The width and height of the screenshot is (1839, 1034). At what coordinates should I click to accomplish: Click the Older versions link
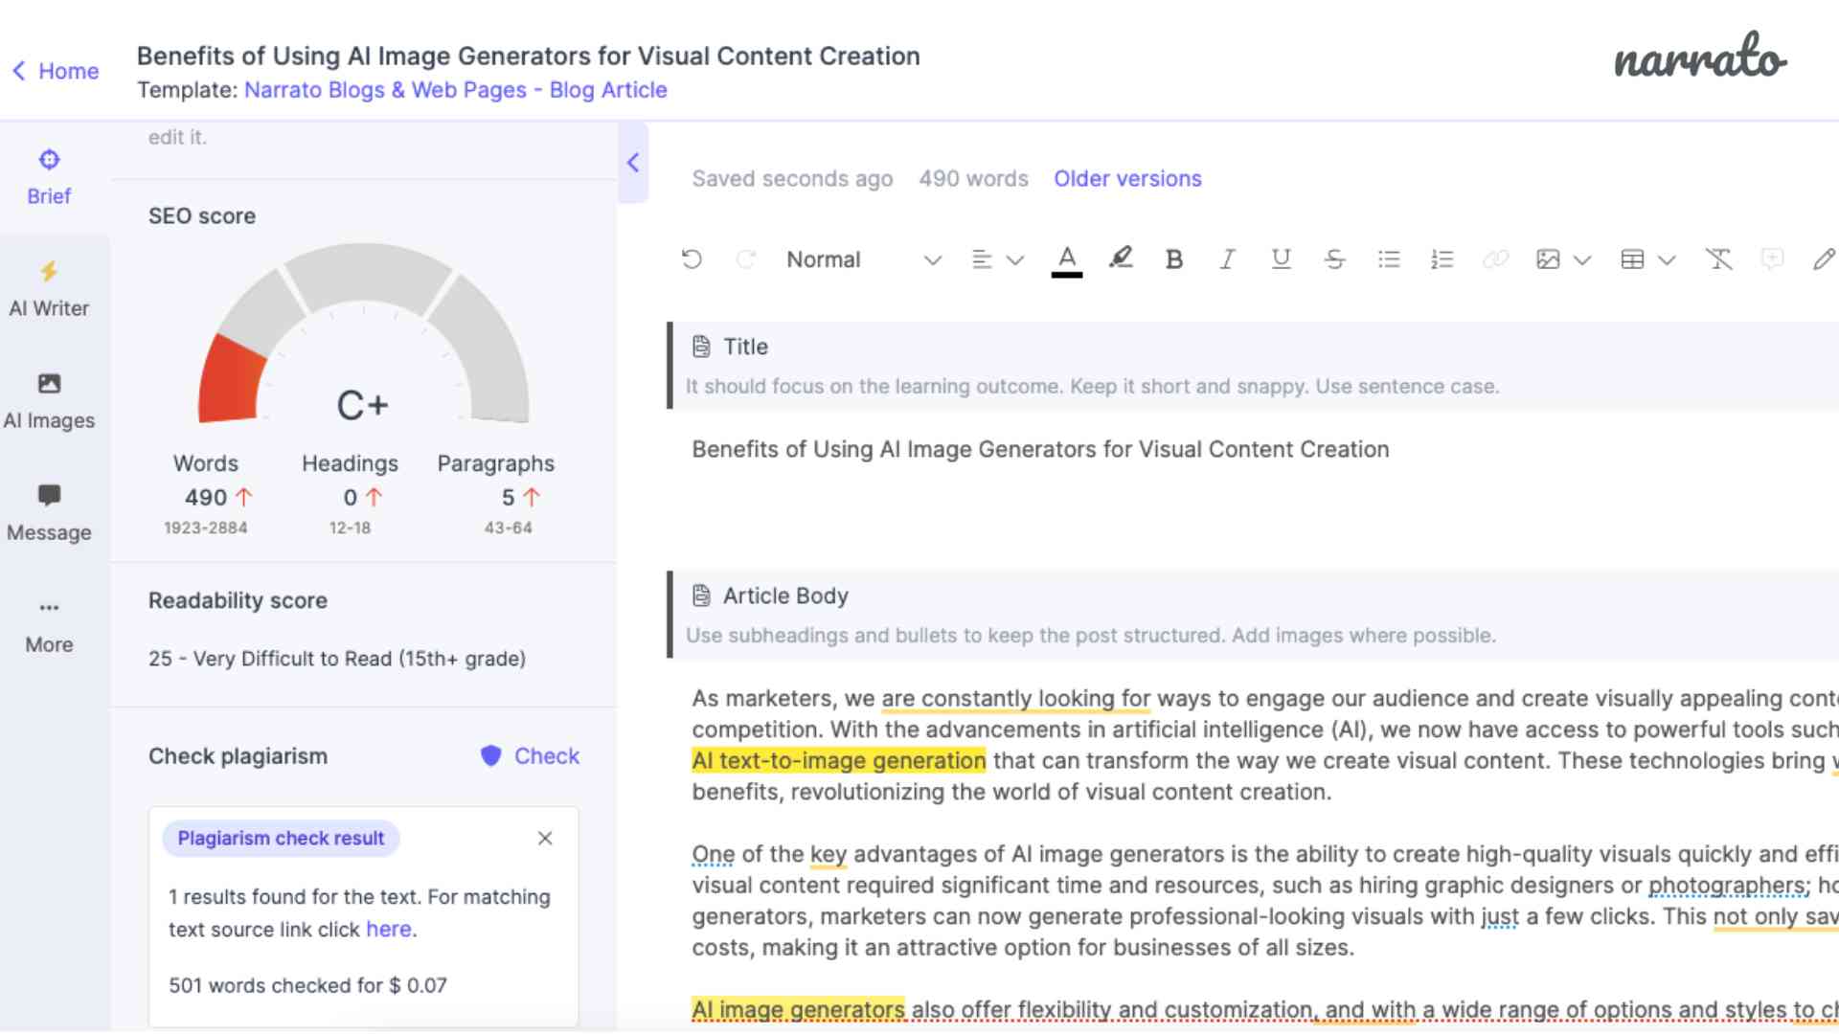tap(1128, 178)
